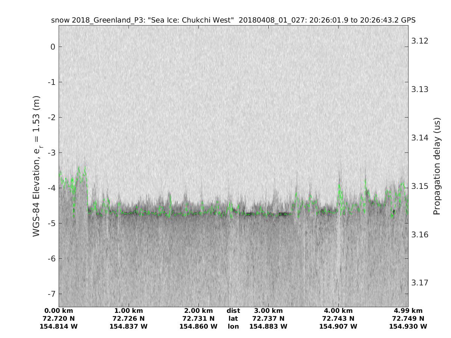Click the 3.12 propagation delay tick

(419, 41)
